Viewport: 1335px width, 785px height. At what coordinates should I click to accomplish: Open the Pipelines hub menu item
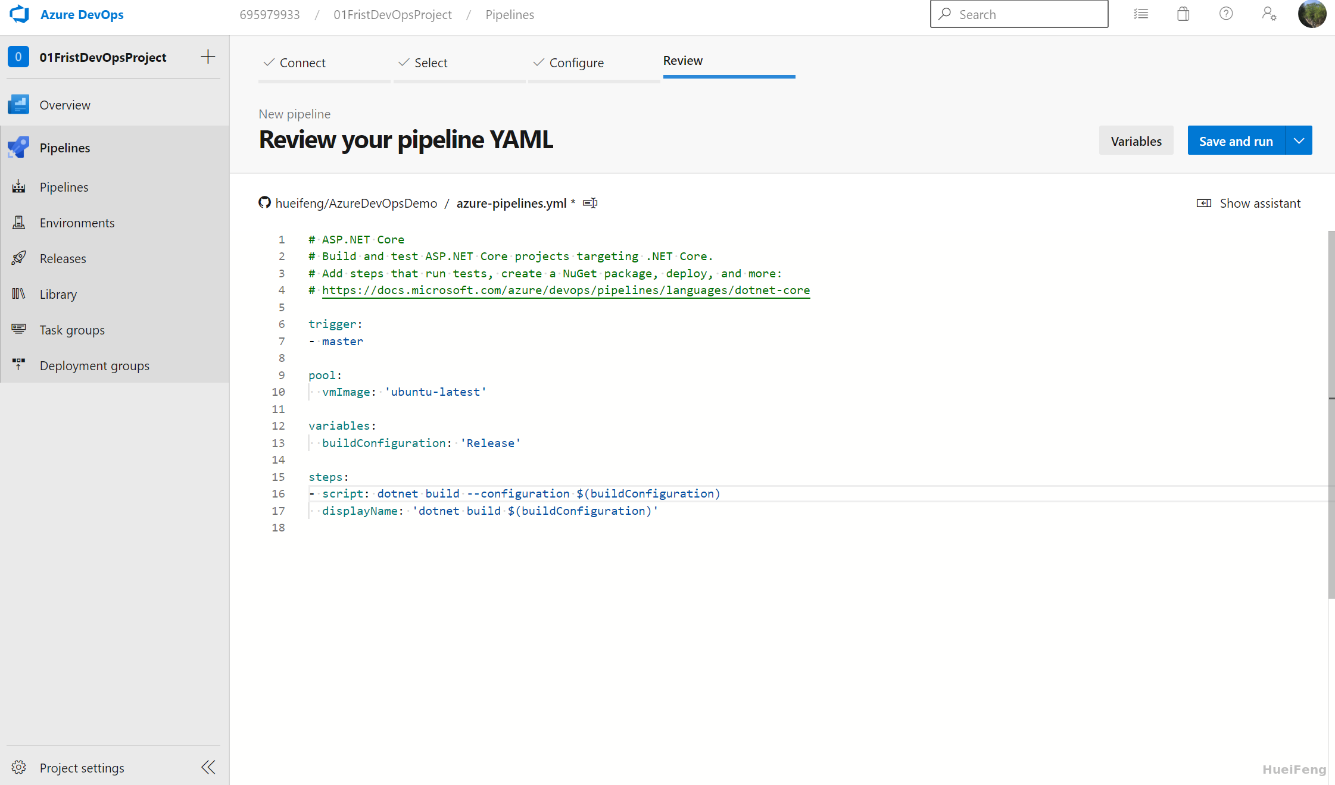pos(115,148)
